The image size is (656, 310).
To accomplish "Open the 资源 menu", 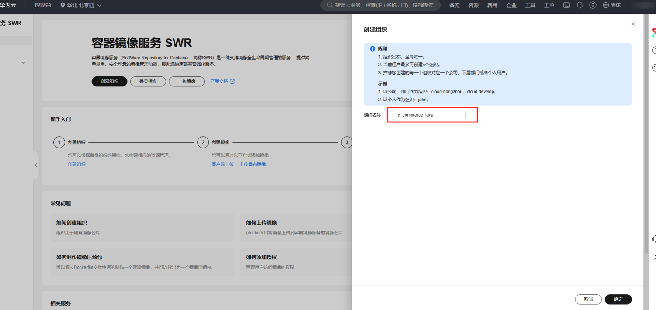I will [473, 6].
